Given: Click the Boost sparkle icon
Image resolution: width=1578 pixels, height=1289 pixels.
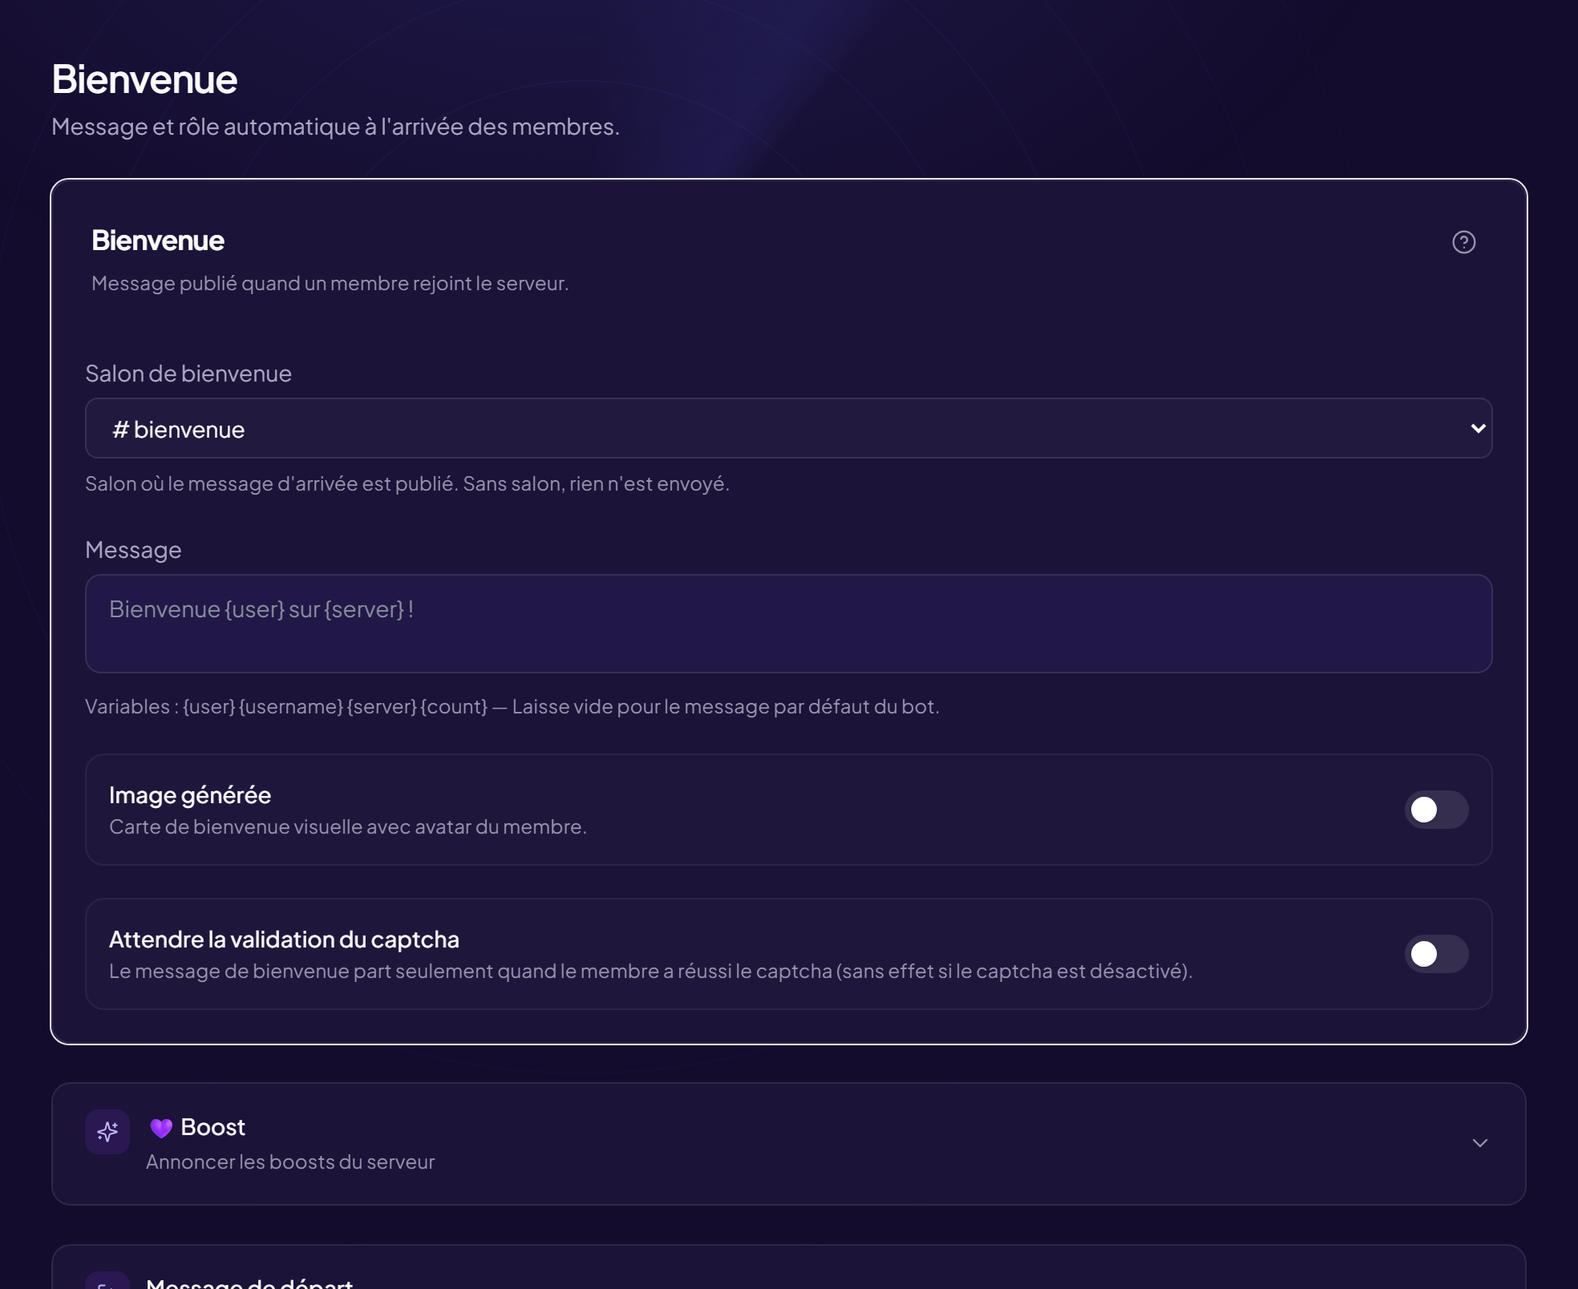Looking at the screenshot, I should click(x=107, y=1131).
